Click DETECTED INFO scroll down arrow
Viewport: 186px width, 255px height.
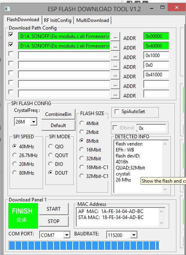165,189
